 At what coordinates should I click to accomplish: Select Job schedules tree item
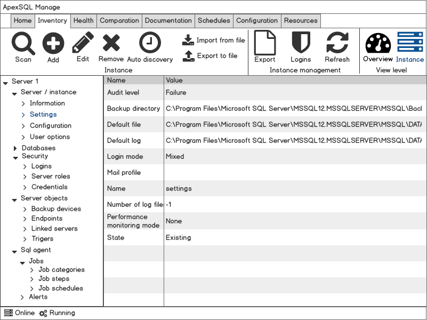[x=61, y=288]
